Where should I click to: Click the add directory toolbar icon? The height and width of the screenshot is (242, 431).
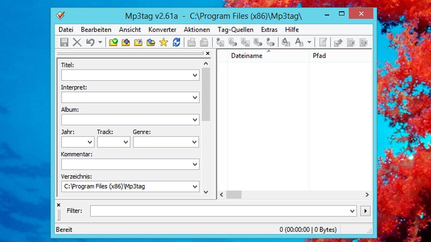(x=125, y=42)
